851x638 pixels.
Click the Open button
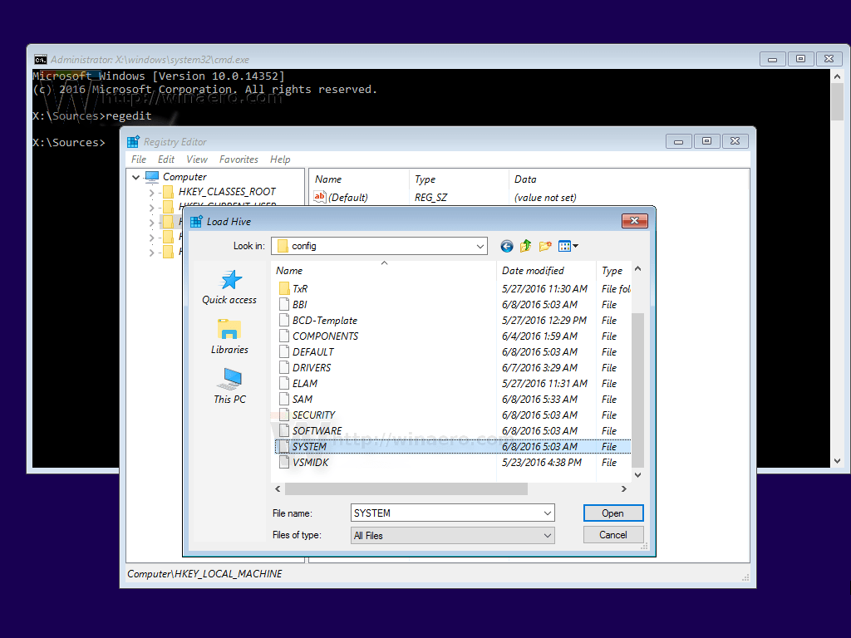tap(613, 513)
